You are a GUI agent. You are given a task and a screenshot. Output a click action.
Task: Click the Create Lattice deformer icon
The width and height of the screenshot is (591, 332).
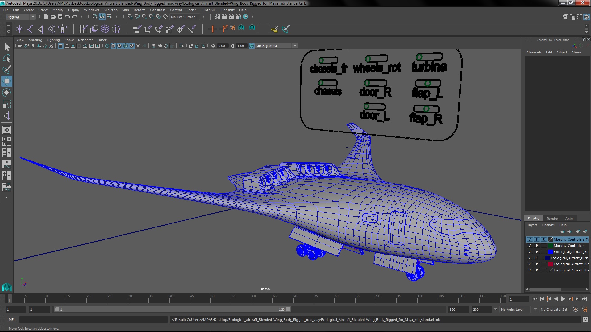[x=105, y=29]
